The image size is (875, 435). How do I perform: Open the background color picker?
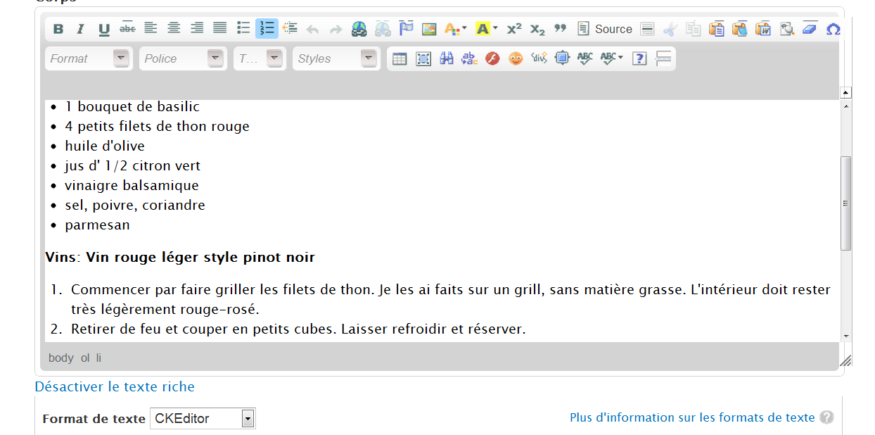click(x=485, y=29)
